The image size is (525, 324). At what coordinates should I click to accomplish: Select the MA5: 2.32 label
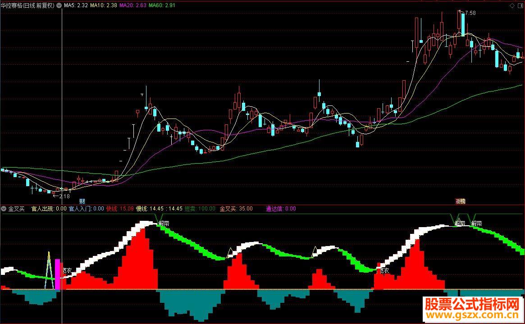pos(76,5)
